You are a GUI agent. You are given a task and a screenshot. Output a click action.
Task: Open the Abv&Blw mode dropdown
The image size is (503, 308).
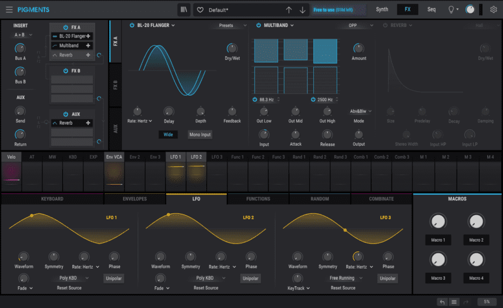point(361,111)
